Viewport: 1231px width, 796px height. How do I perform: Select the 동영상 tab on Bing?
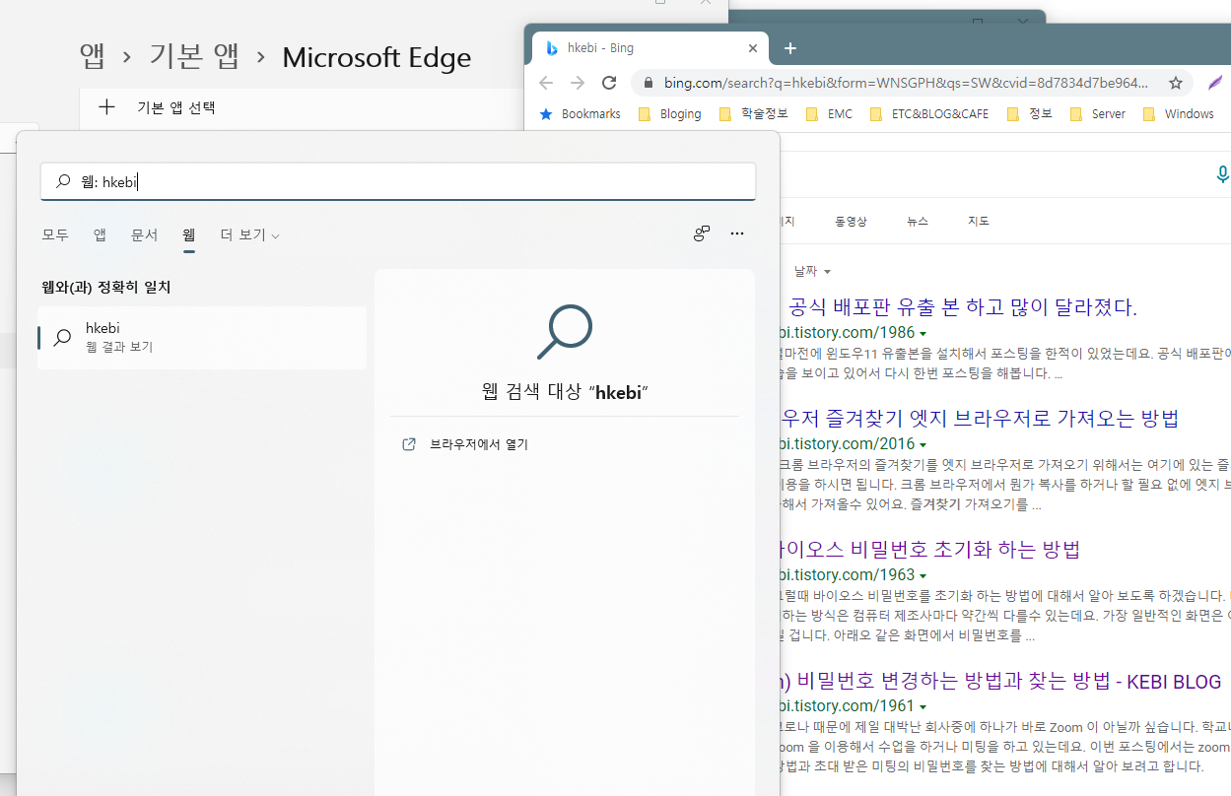tap(851, 221)
